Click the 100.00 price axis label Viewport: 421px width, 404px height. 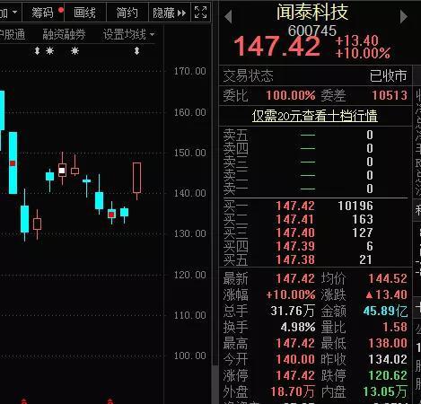pyautogui.click(x=190, y=356)
